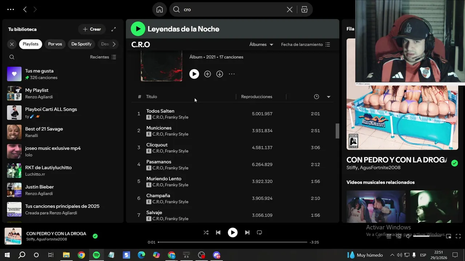Image resolution: width=465 pixels, height=261 pixels.
Task: Toggle saved check in now playing bar
Action: [95, 236]
